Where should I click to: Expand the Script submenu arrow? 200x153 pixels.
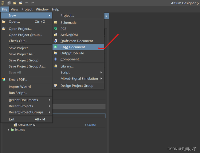click(x=101, y=72)
